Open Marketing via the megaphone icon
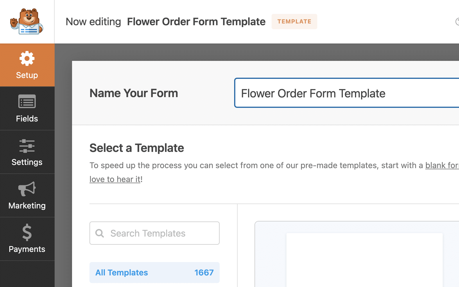The height and width of the screenshot is (287, 459). click(x=27, y=189)
